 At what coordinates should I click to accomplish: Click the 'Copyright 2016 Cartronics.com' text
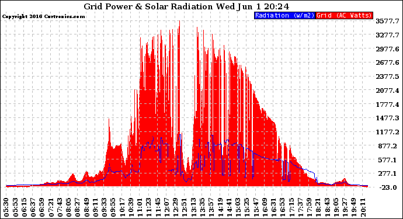coord(43,16)
